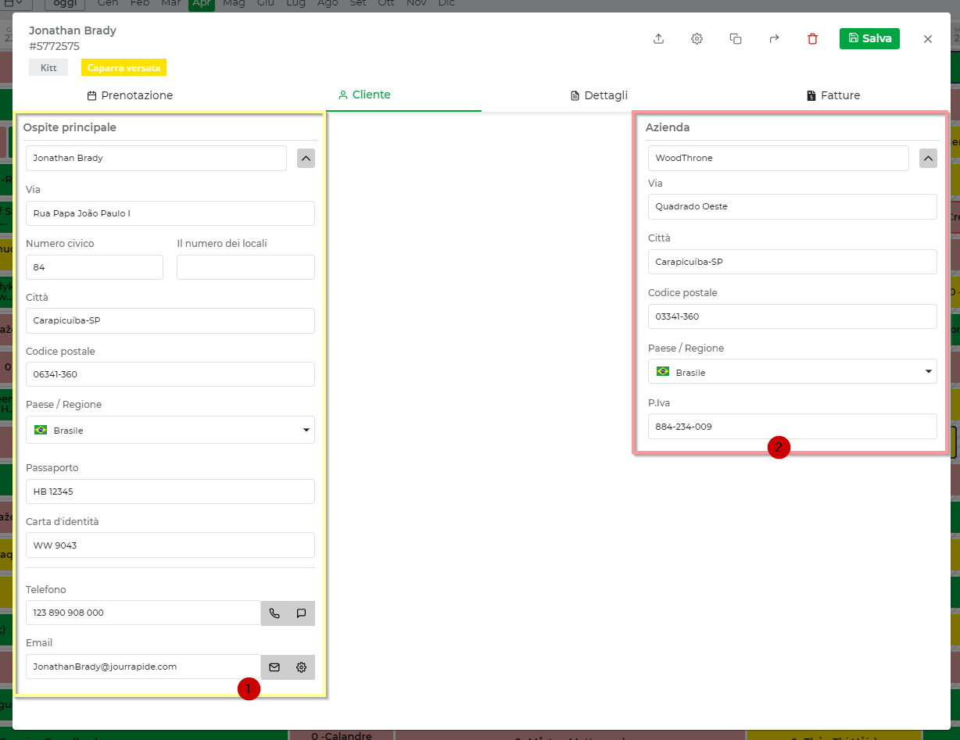960x740 pixels.
Task: Click Jonathan Brady title in header
Action: click(x=73, y=30)
